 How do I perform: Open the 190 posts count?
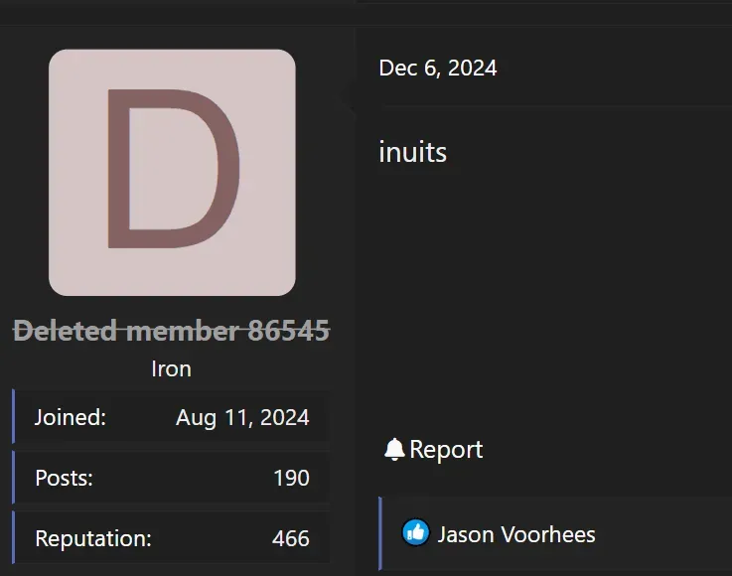click(x=291, y=478)
